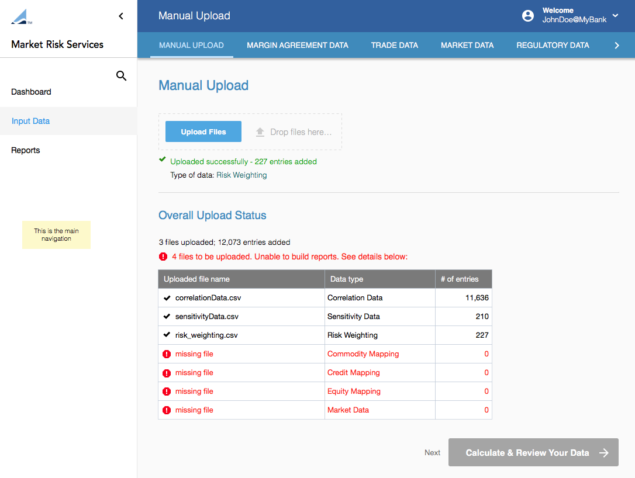Screen dimensions: 635x478
Task: Open the Trade Data tab
Action: click(394, 45)
